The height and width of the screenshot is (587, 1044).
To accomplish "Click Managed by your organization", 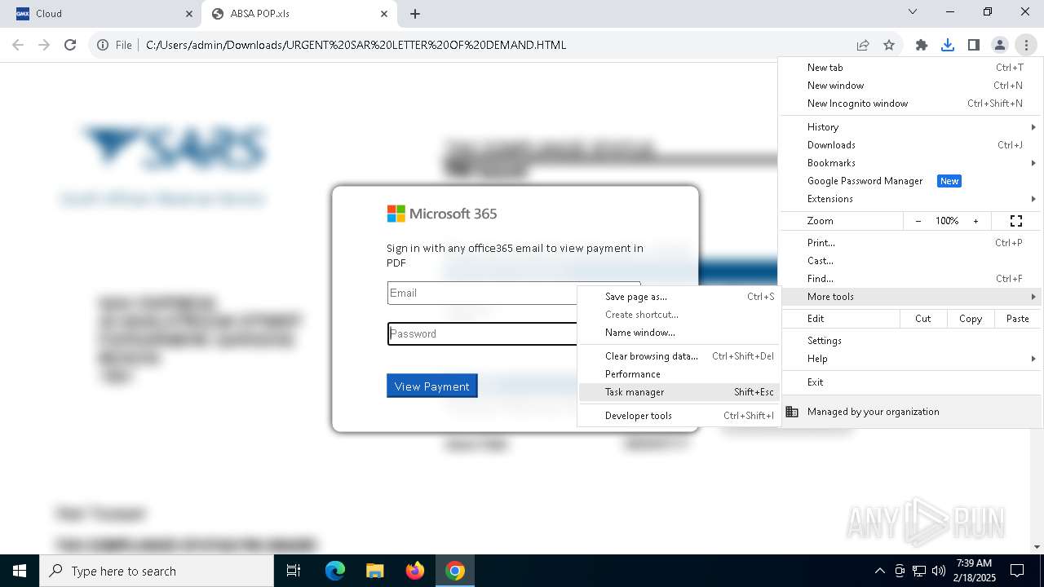I will click(910, 412).
